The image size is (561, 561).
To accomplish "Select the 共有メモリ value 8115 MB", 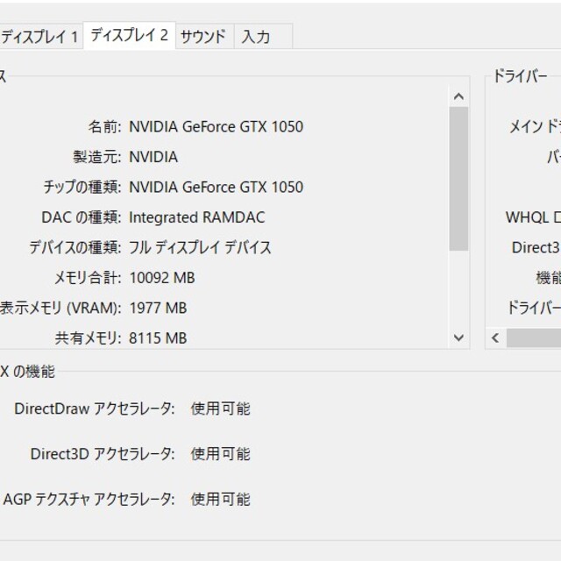I will click(x=158, y=338).
